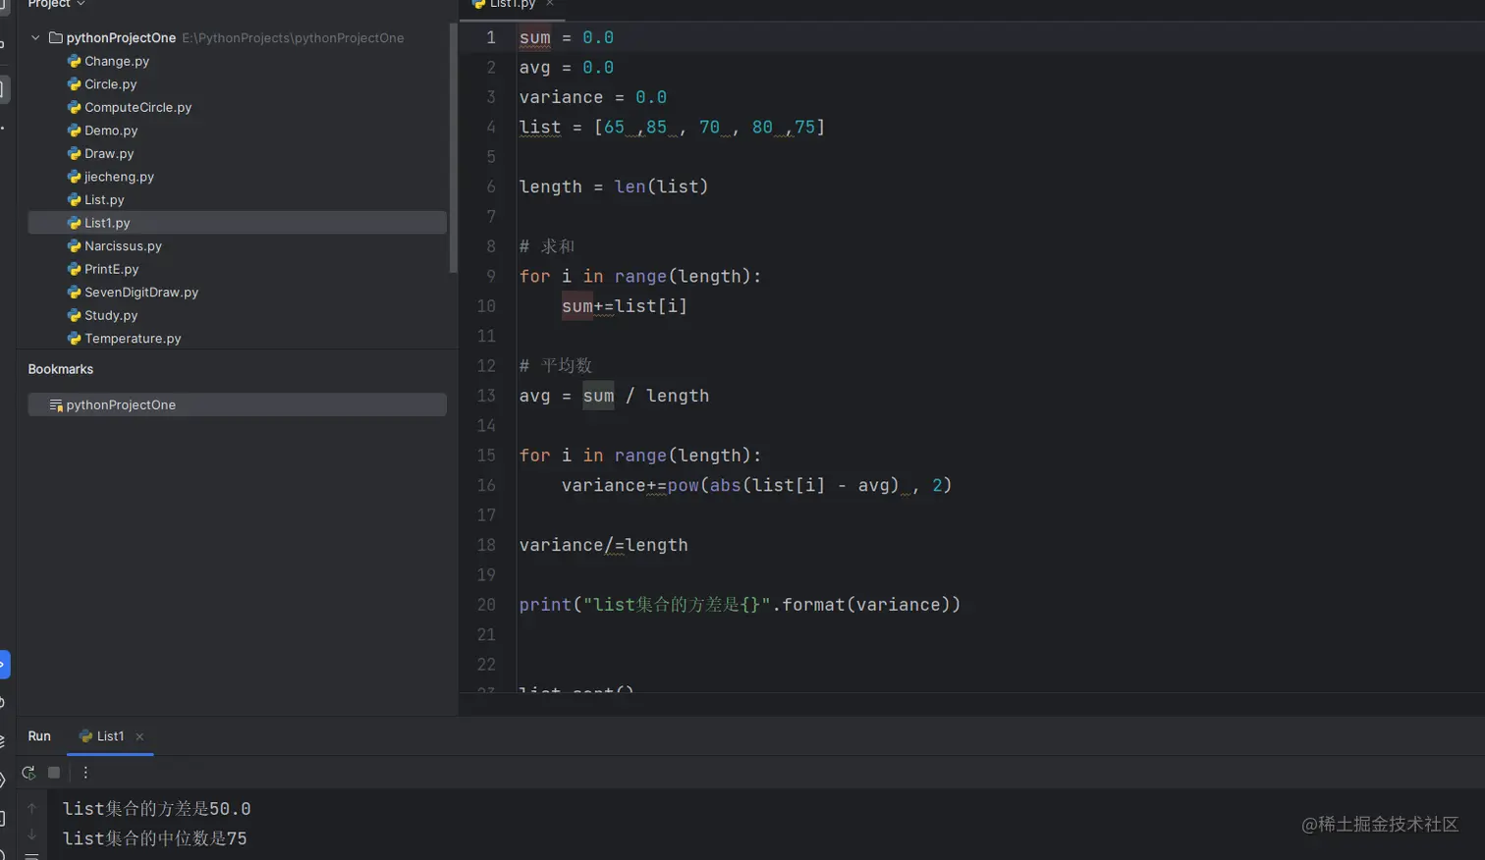Viewport: 1485px width, 860px height.
Task: Rerun List1 with the rerun icon
Action: [28, 773]
